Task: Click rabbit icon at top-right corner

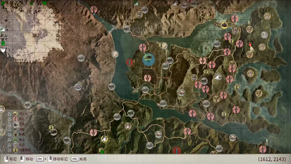Action: click(267, 16)
